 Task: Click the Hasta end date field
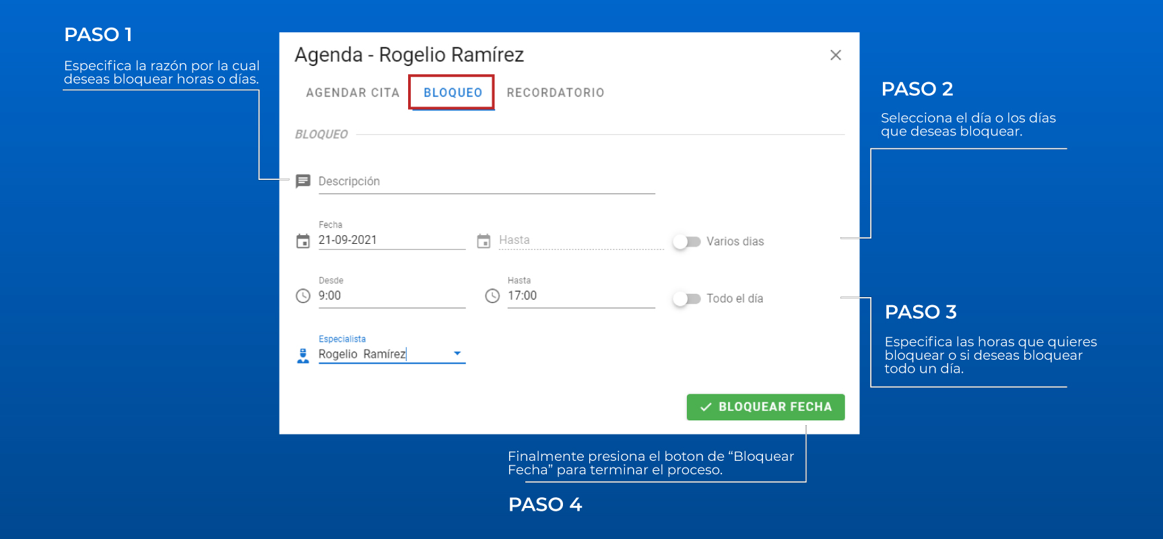pos(579,241)
